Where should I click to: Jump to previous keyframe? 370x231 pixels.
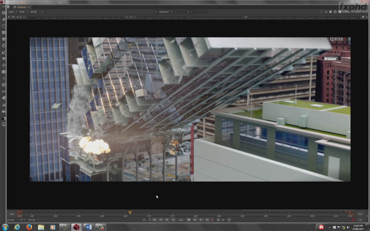pyautogui.click(x=161, y=220)
